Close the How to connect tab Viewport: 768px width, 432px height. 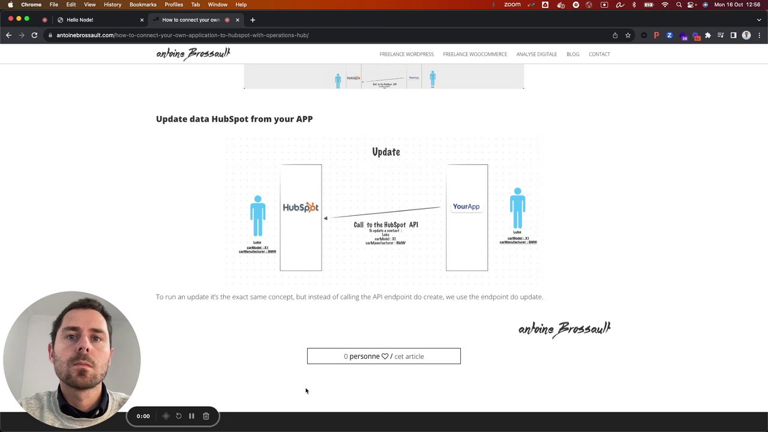[x=238, y=20]
